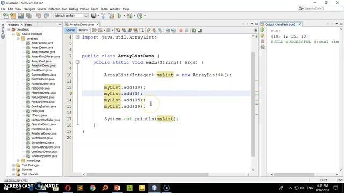Click the Previous Bookmark icon
The height and width of the screenshot is (193, 344).
point(149,31)
